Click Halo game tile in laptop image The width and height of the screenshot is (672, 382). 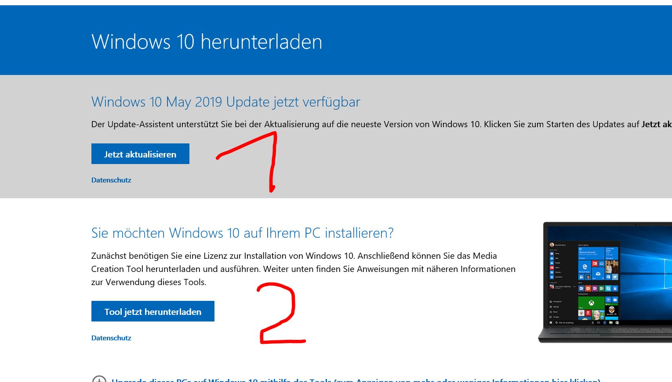tap(611, 311)
